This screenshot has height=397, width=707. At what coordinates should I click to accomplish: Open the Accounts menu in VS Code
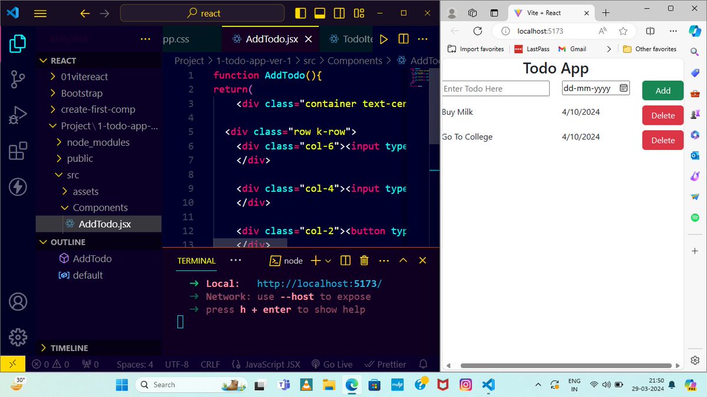coord(18,302)
